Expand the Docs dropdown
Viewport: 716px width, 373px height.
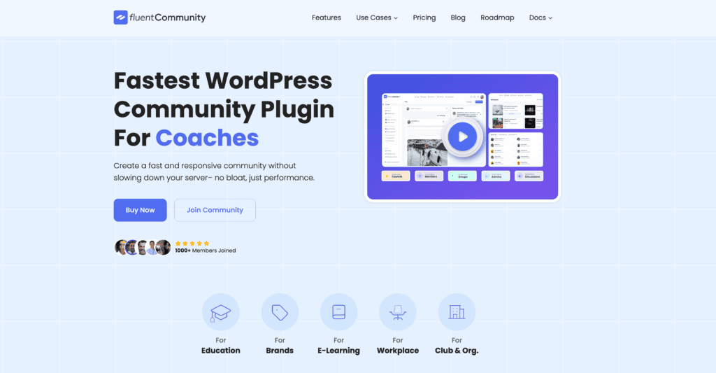(x=540, y=17)
